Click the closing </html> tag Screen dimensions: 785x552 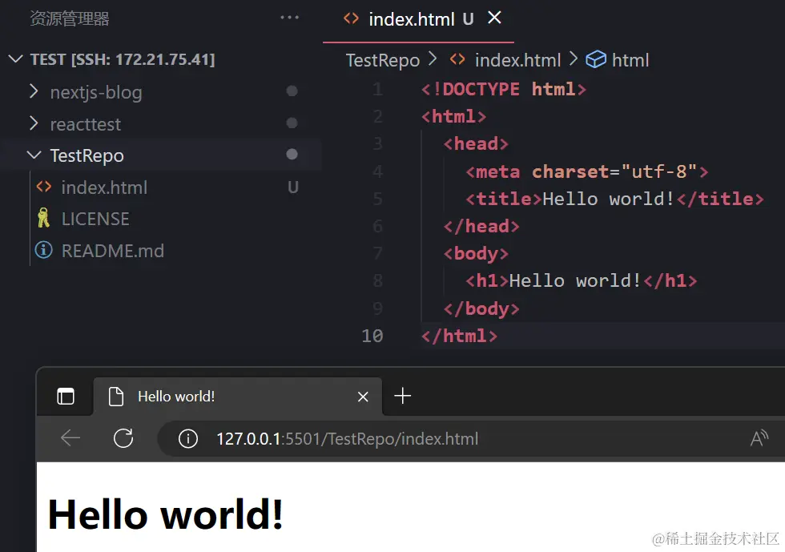pos(460,336)
